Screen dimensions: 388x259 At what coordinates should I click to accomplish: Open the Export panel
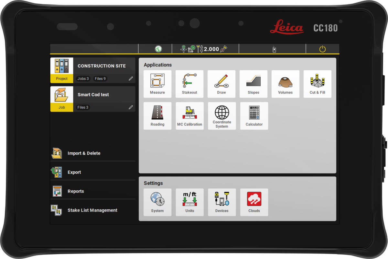pos(74,172)
